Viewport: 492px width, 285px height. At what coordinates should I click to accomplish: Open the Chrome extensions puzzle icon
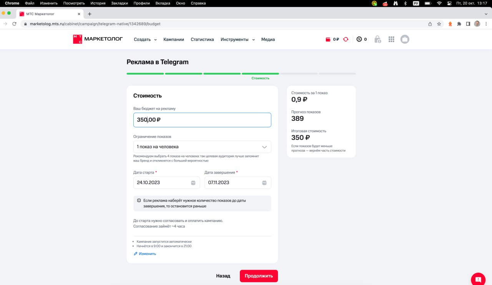[459, 24]
